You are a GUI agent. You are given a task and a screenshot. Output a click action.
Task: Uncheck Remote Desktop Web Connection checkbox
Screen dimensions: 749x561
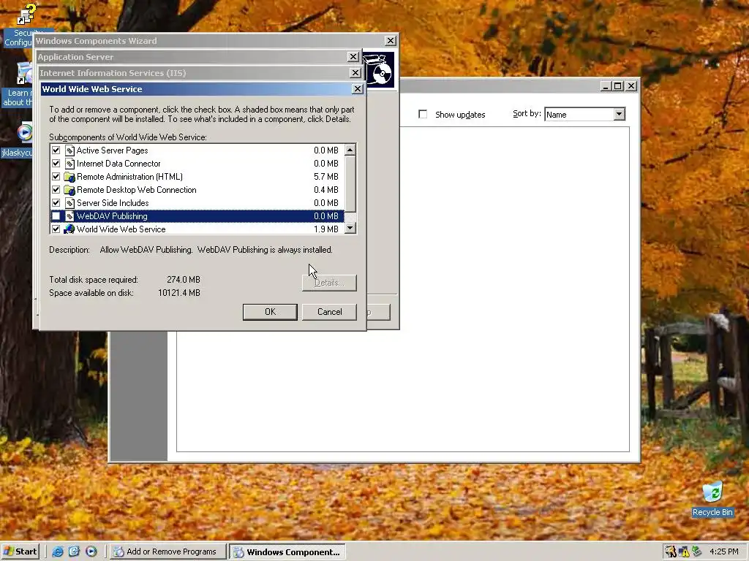56,190
